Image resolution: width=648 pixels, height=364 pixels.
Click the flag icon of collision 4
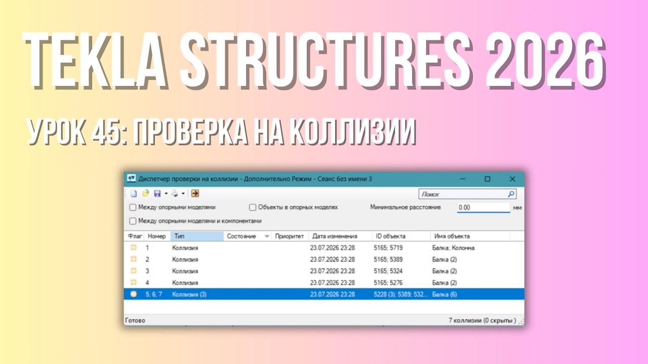[x=134, y=283]
